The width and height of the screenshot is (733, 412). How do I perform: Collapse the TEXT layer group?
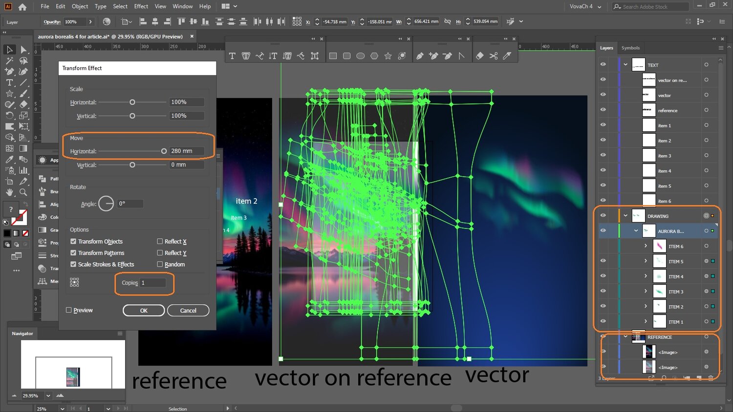625,64
